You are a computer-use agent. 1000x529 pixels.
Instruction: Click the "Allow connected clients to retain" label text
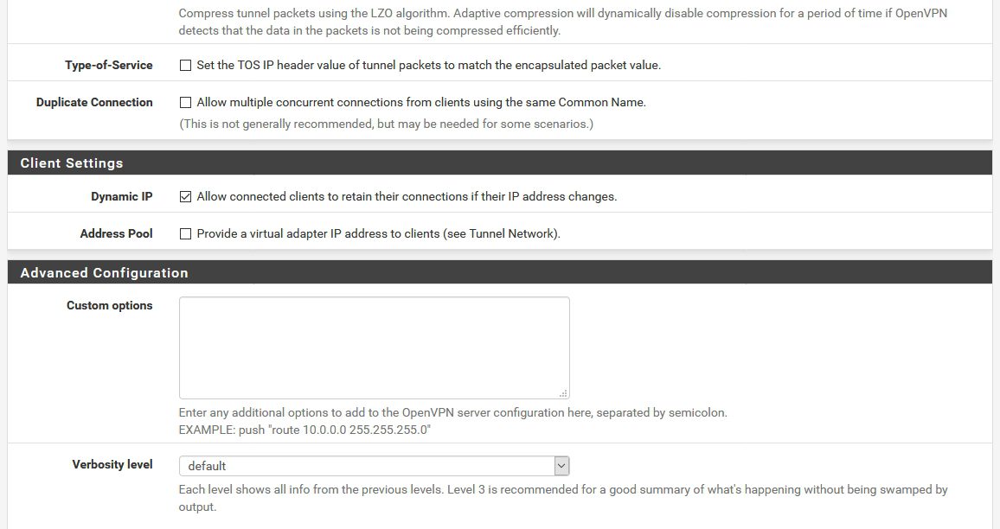click(407, 196)
